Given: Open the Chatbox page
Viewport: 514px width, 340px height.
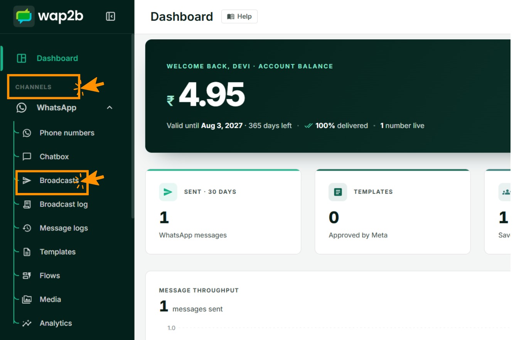Looking at the screenshot, I should coord(54,157).
